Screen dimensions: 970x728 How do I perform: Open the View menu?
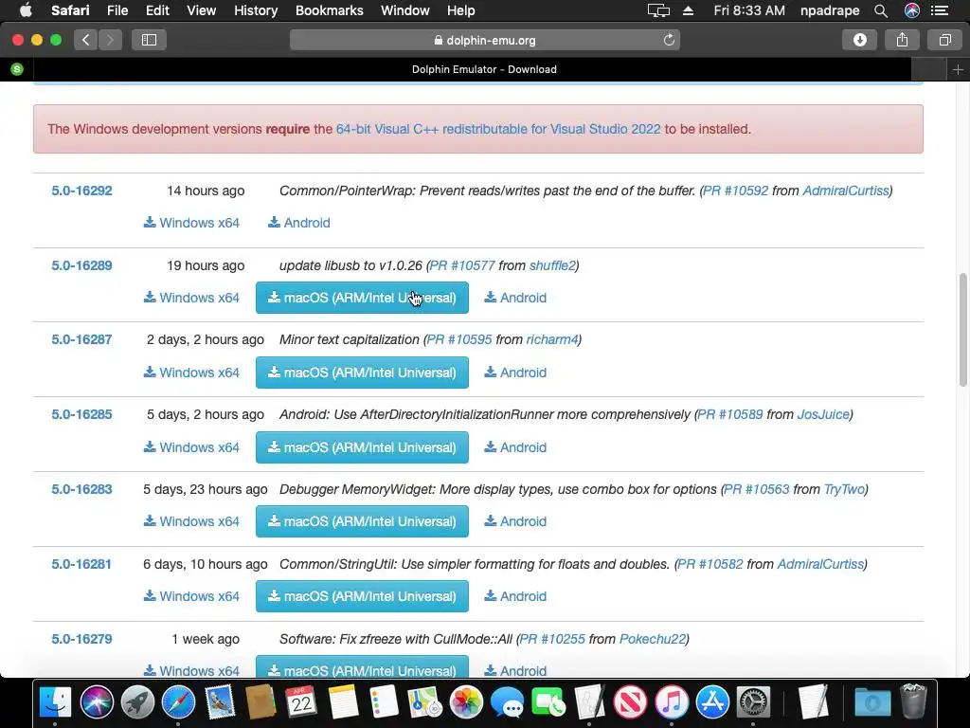[x=201, y=10]
